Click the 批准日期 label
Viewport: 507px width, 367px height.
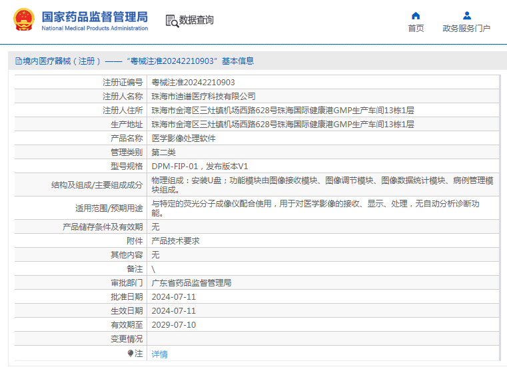pos(127,297)
